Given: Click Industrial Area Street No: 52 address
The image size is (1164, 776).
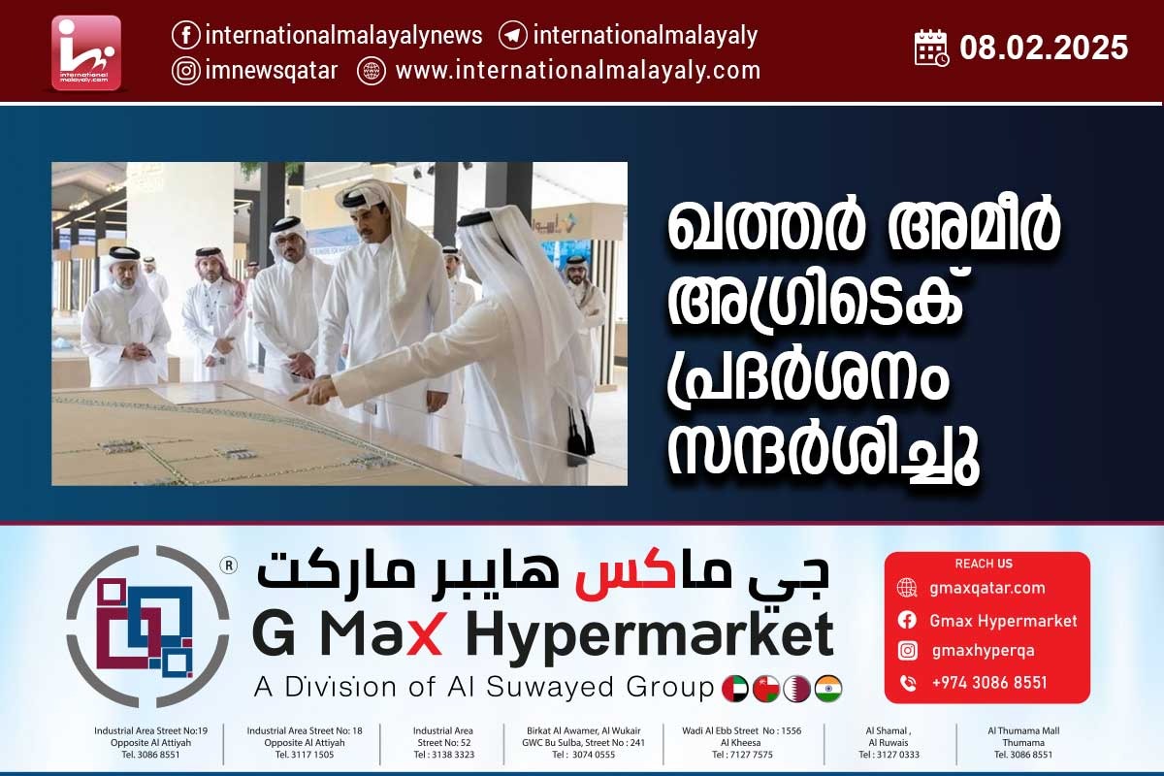Looking at the screenshot, I should pos(443,742).
